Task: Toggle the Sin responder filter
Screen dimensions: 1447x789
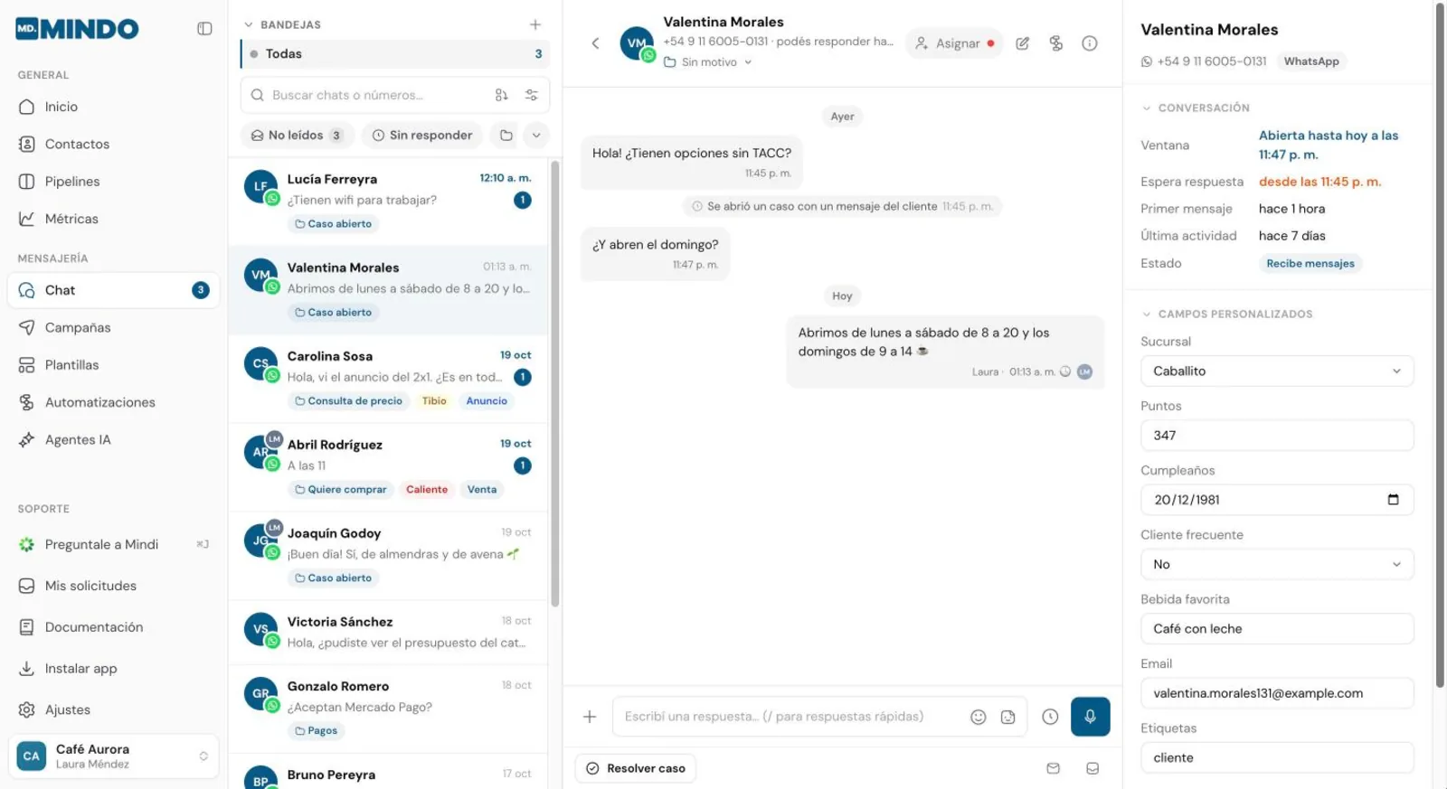Action: (x=422, y=136)
